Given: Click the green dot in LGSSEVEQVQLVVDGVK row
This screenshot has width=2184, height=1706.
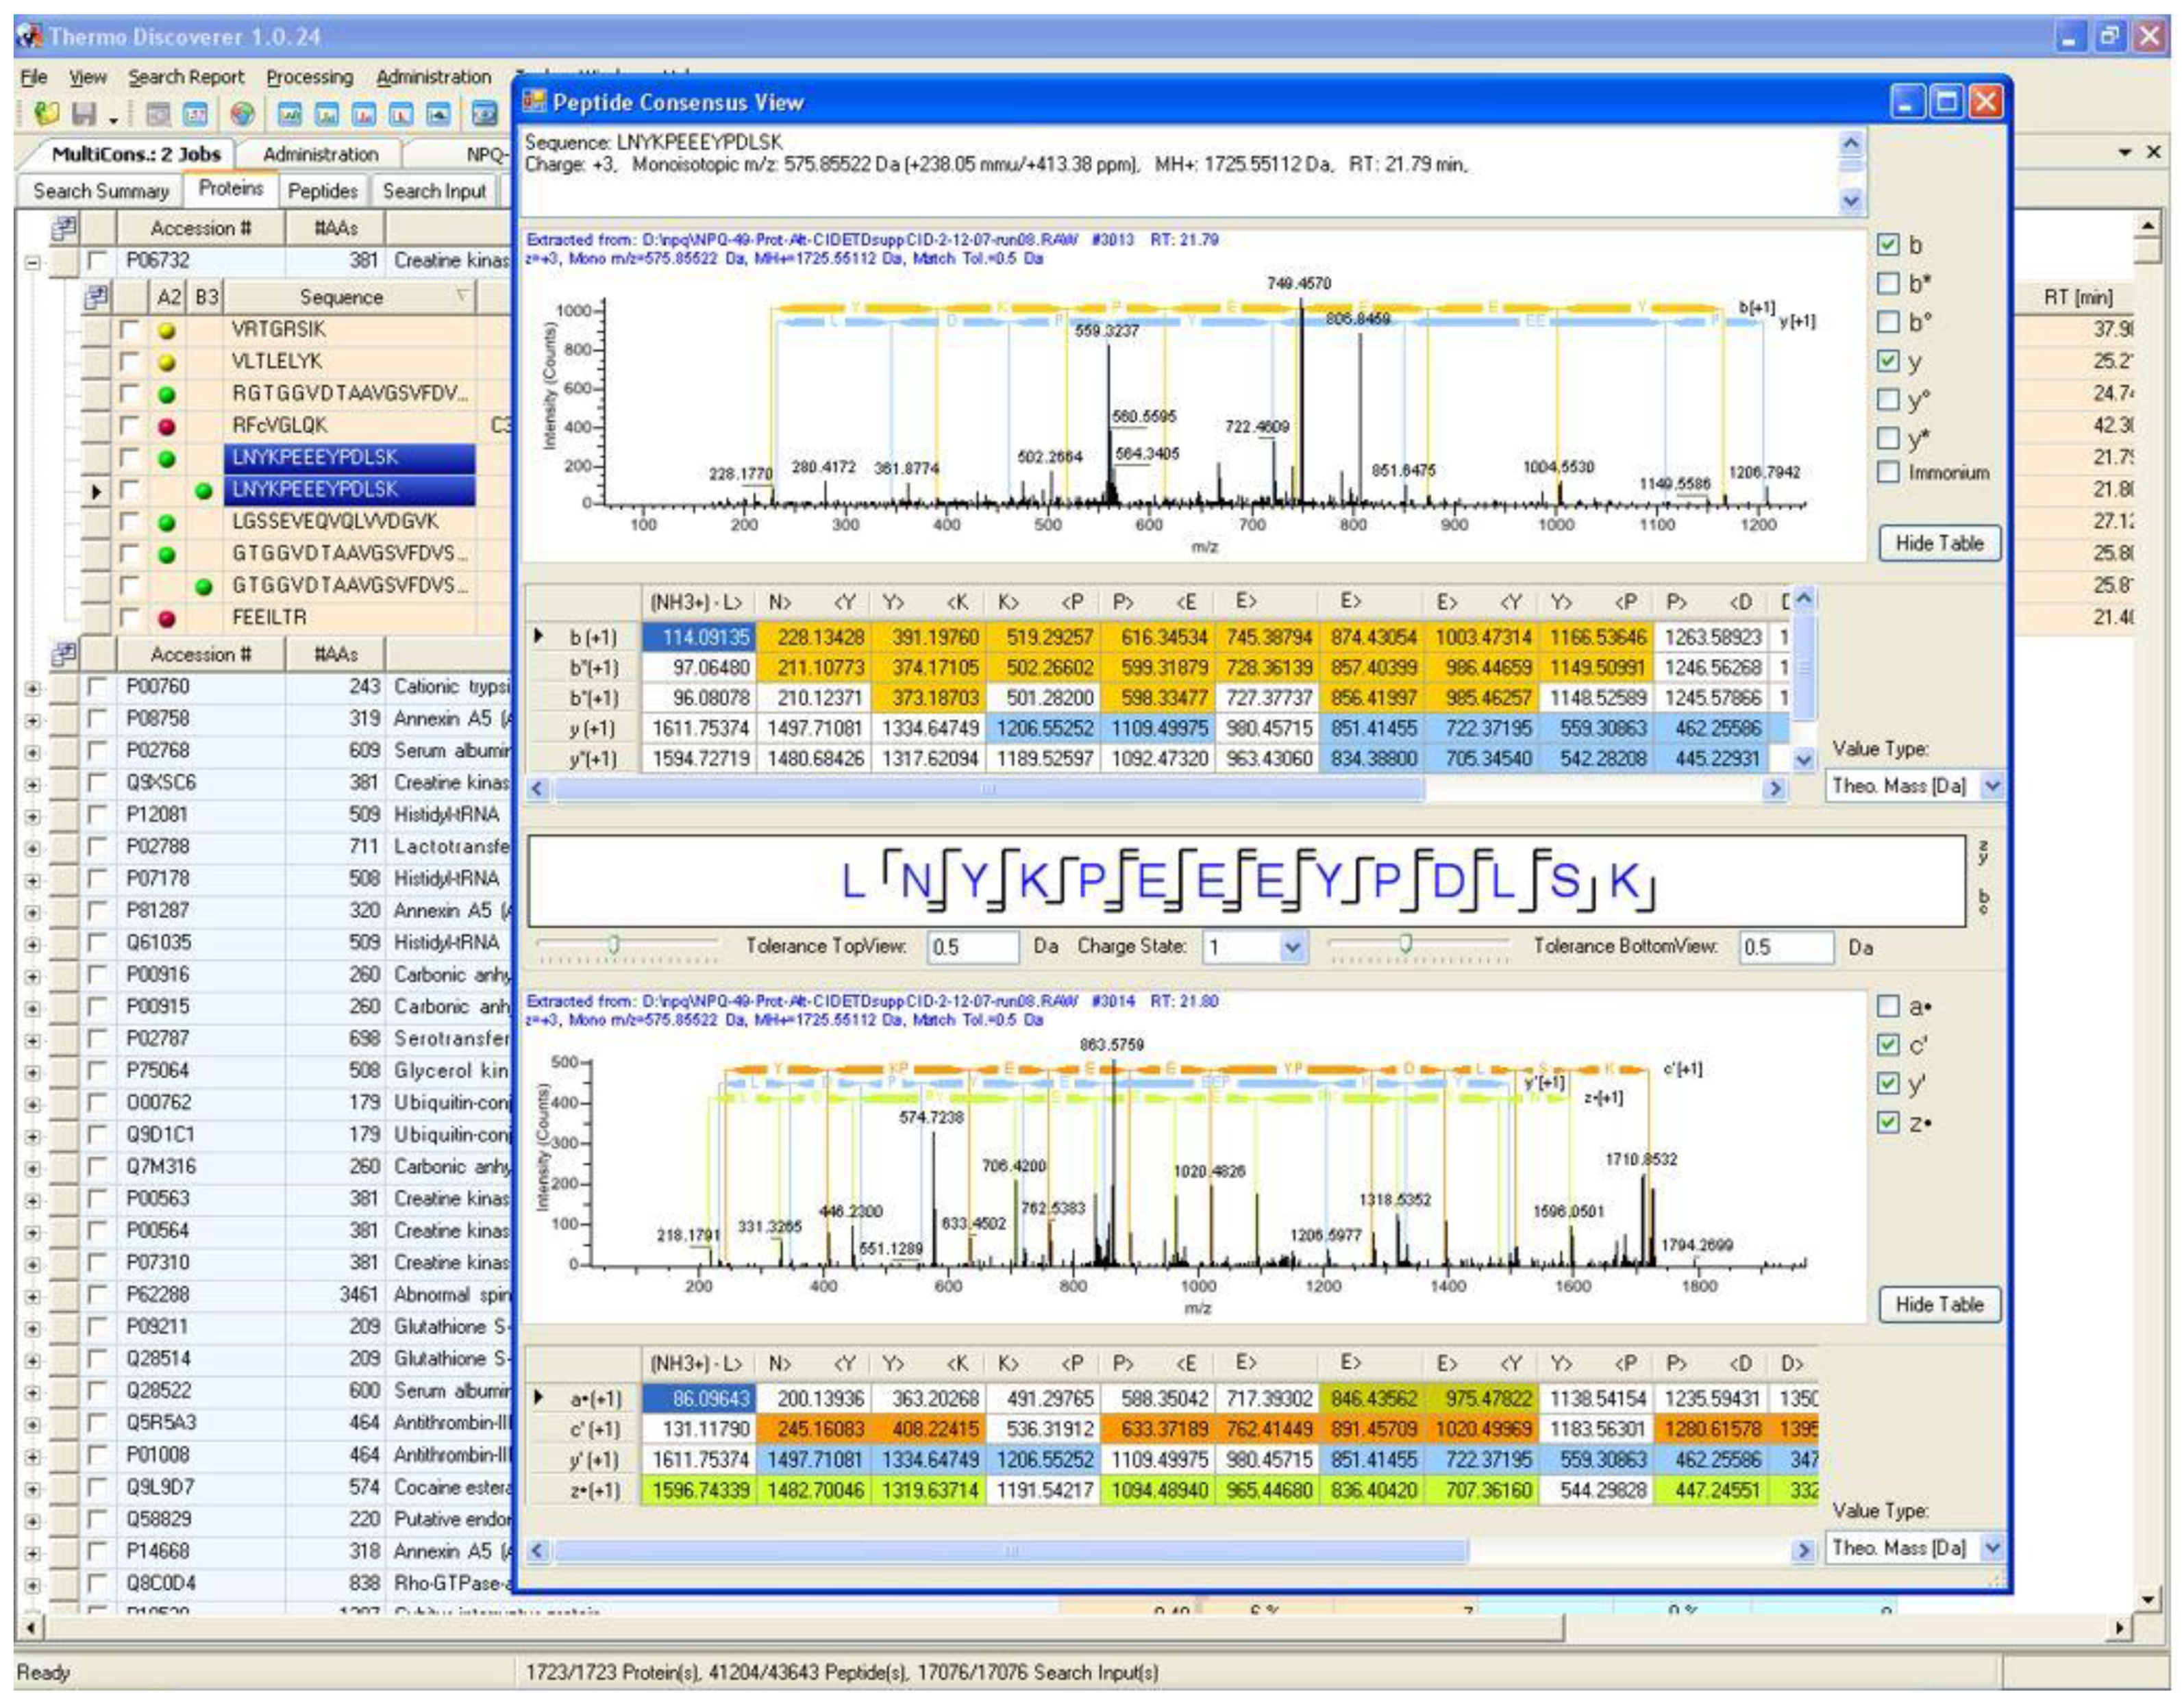Looking at the screenshot, I should tap(167, 523).
